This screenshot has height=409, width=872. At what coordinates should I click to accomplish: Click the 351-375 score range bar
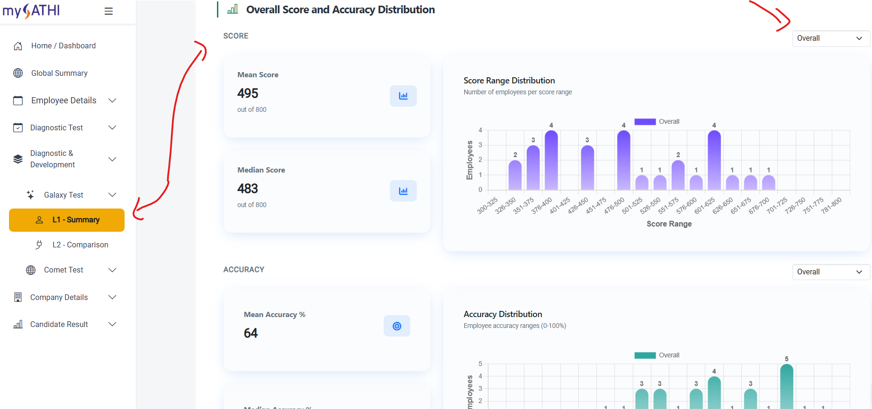tap(533, 168)
